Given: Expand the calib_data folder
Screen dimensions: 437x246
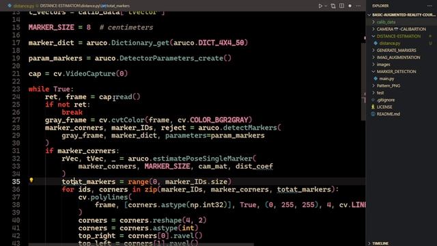Looking at the screenshot, I should click(386, 22).
